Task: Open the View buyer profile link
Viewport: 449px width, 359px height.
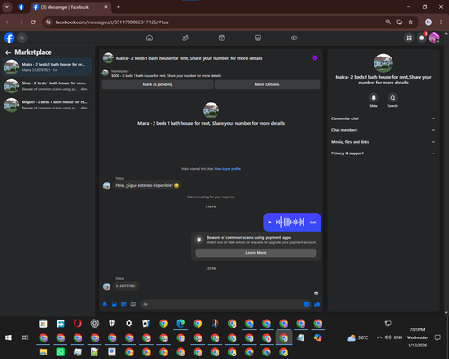Action: pos(227,169)
